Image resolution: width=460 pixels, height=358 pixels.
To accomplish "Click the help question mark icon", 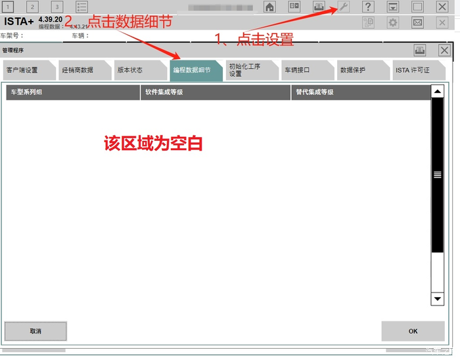I will click(368, 7).
